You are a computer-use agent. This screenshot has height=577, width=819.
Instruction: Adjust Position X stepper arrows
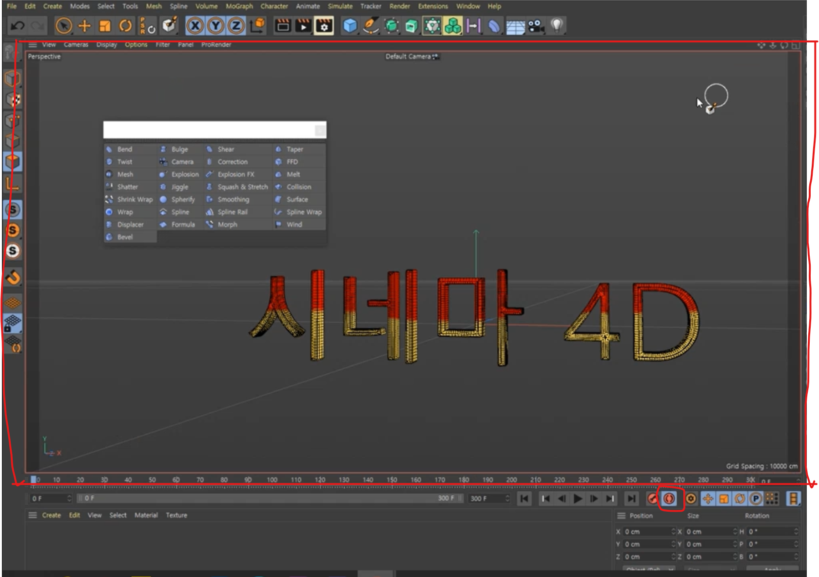click(673, 532)
